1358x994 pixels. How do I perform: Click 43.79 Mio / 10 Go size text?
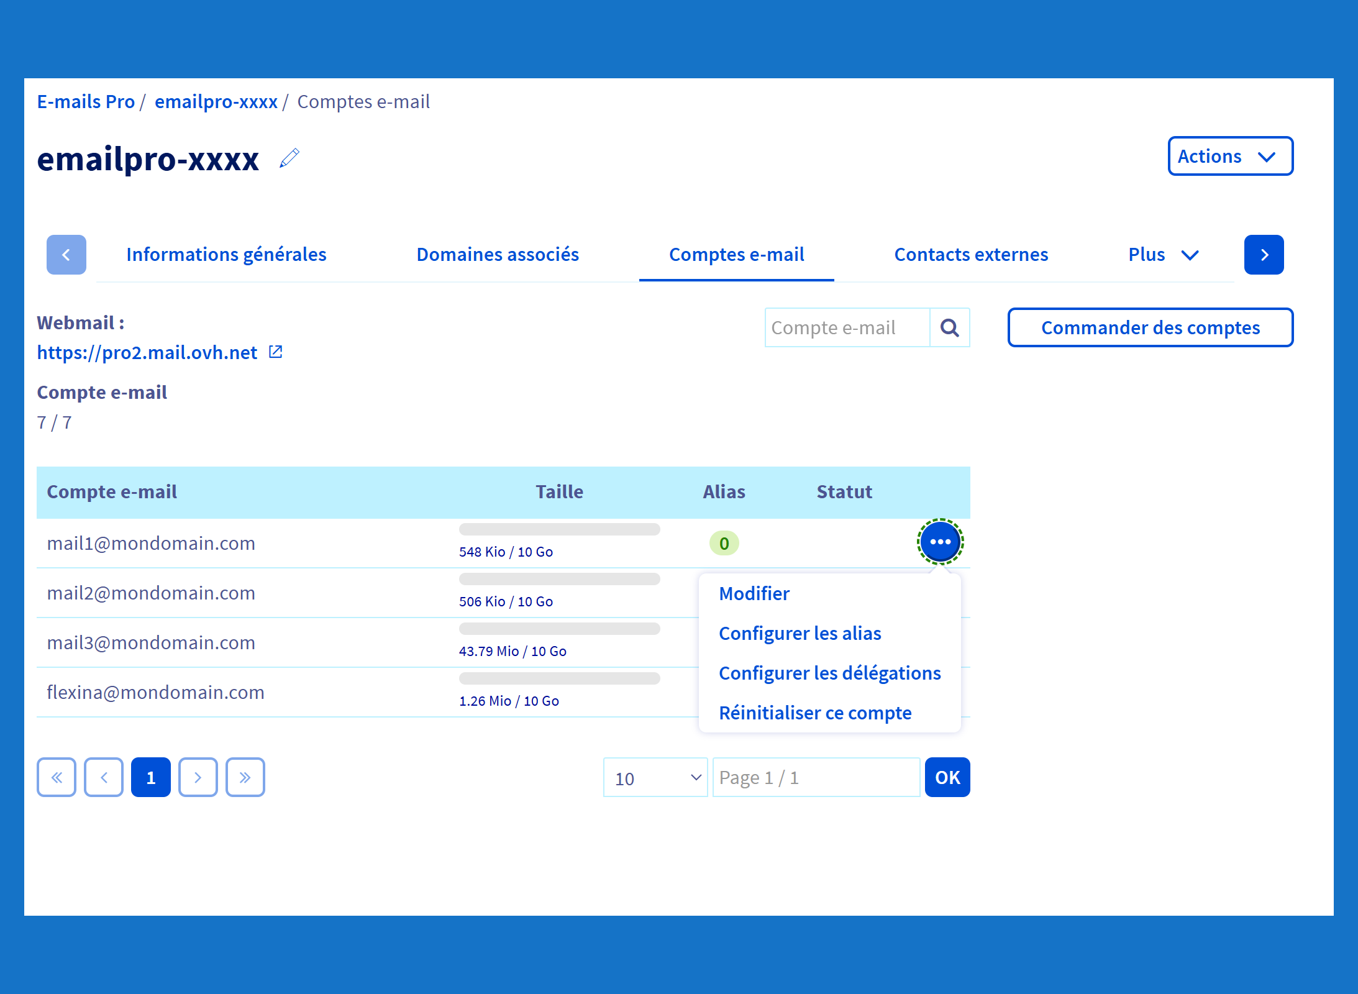tap(513, 651)
